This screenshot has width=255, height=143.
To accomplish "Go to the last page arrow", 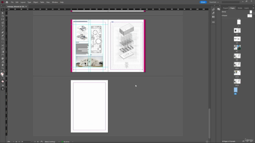I will pyautogui.click(x=38, y=142).
